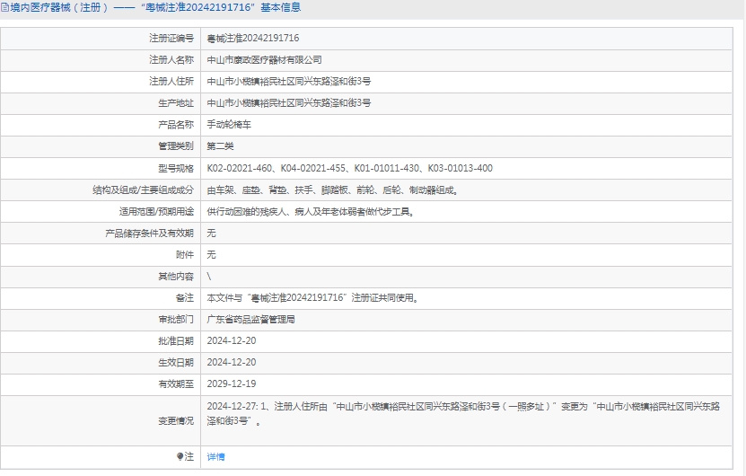Click the 批准日期 value 2024-12-20
Image resolution: width=746 pixels, height=476 pixels.
(231, 340)
